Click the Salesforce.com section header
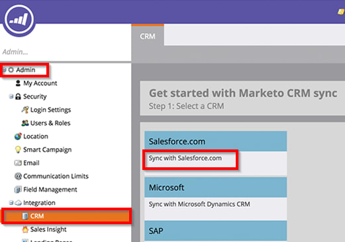This screenshot has height=242, width=345. tap(216, 141)
